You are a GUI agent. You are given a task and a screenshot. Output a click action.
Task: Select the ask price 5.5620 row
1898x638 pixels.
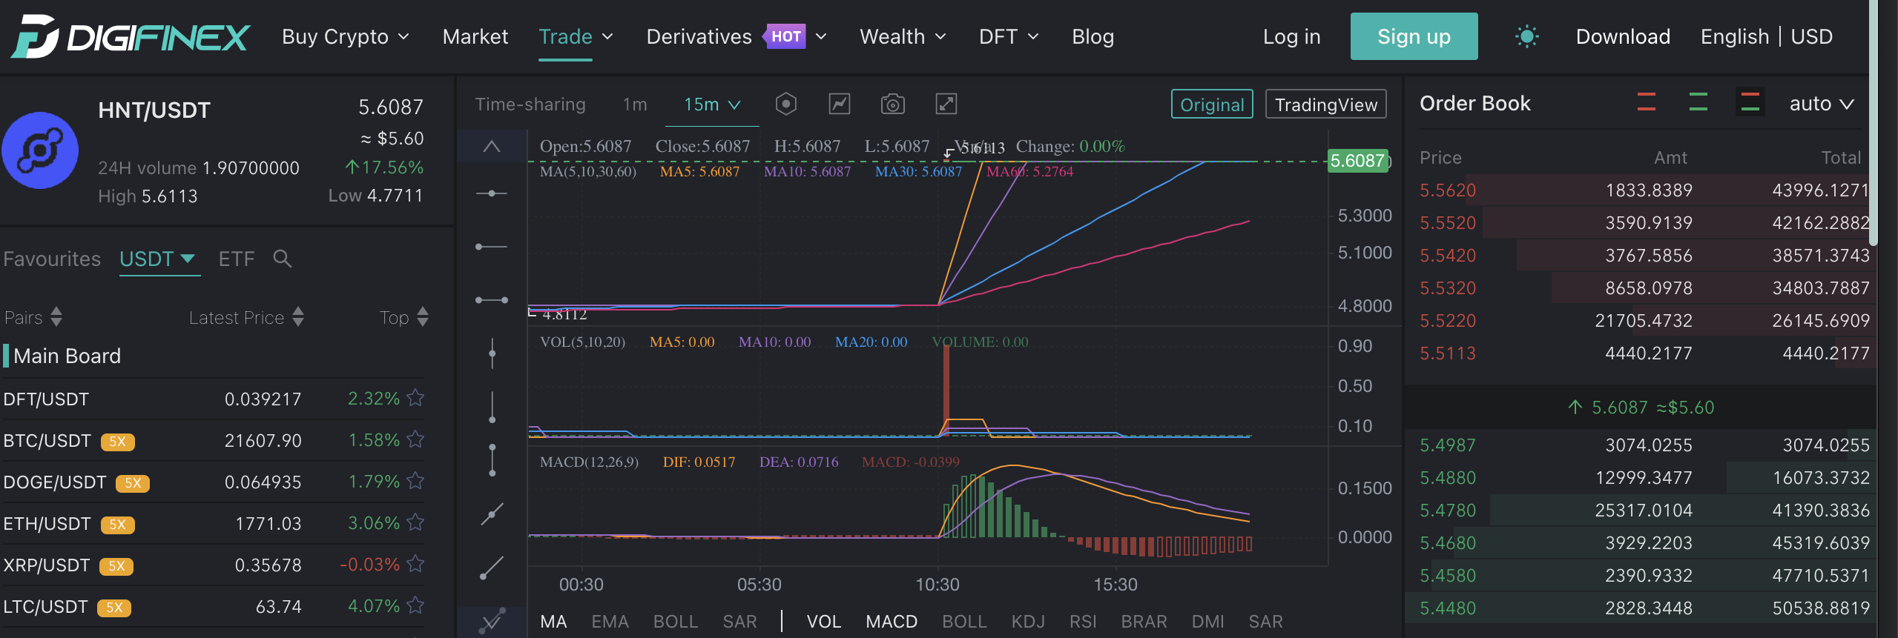click(x=1640, y=190)
